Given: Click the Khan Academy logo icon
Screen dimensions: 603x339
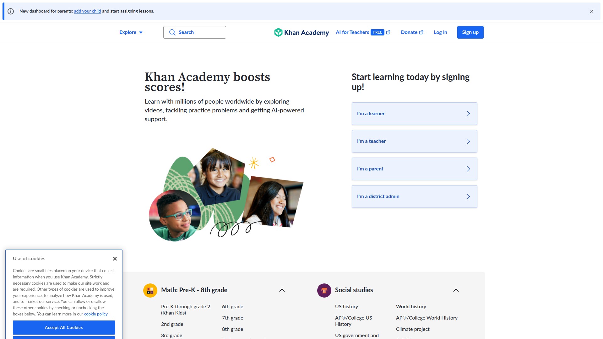Looking at the screenshot, I should click(x=278, y=32).
